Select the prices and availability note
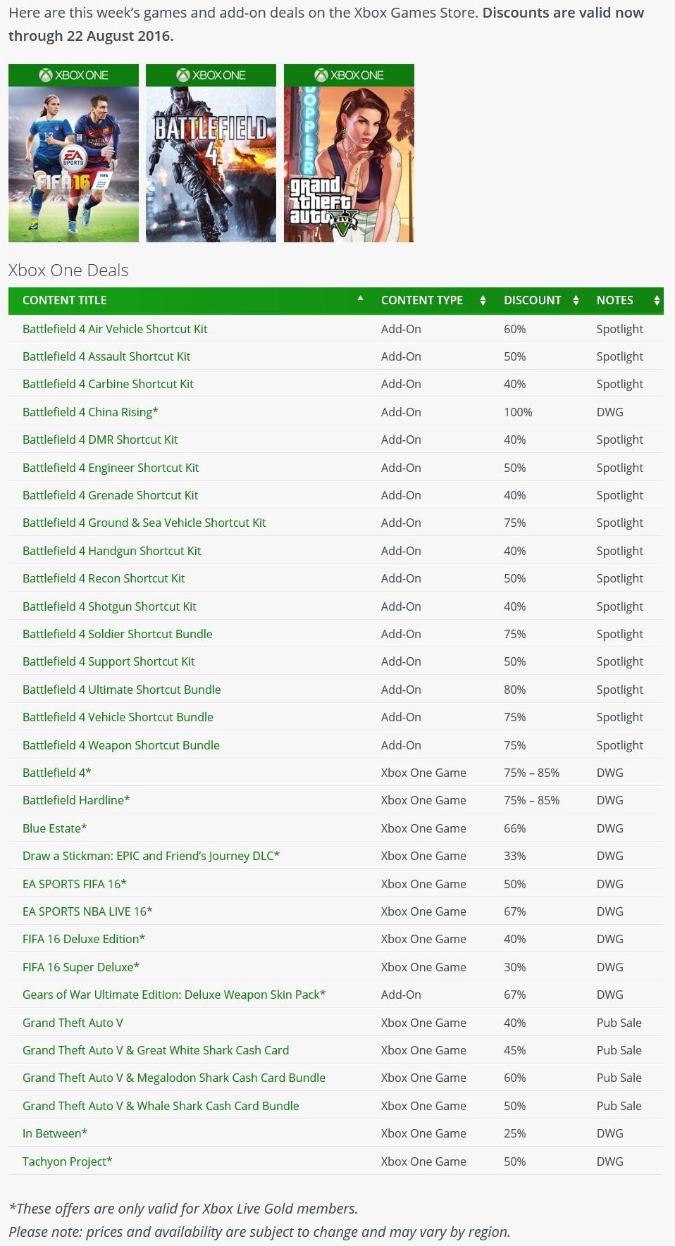This screenshot has width=675, height=1246. (259, 1232)
